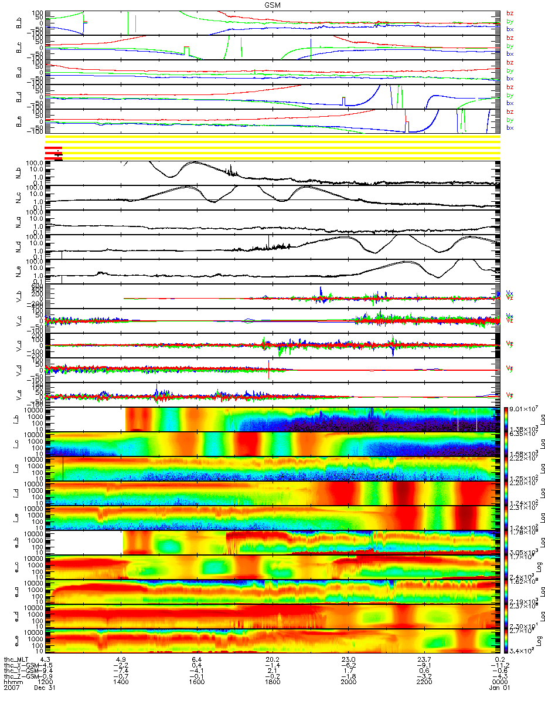This screenshot has height=704, width=545.
Task: Click the bx legend of the B_e panel
Action: point(510,128)
